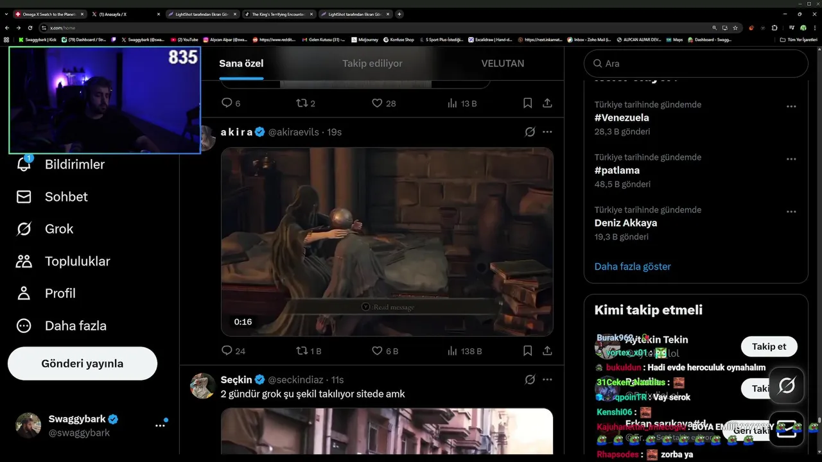Click Grok explain icon on Seçkin post
Viewport: 822px width, 462px height.
pos(530,379)
